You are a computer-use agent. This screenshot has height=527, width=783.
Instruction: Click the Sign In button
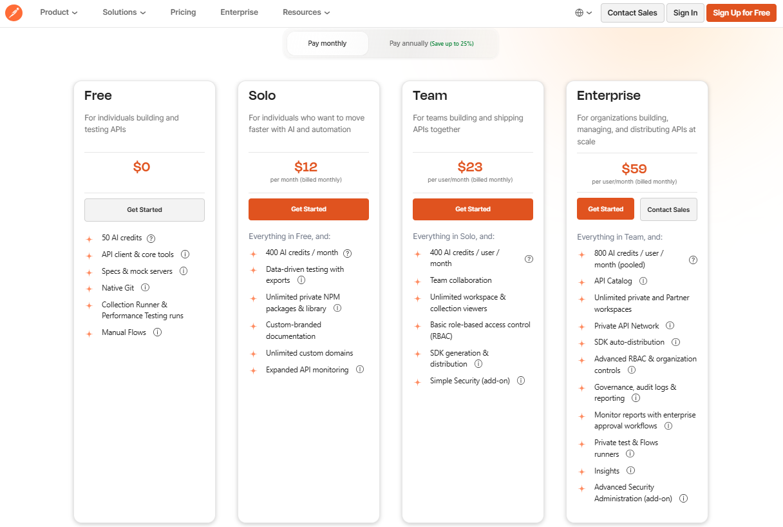[x=685, y=13]
